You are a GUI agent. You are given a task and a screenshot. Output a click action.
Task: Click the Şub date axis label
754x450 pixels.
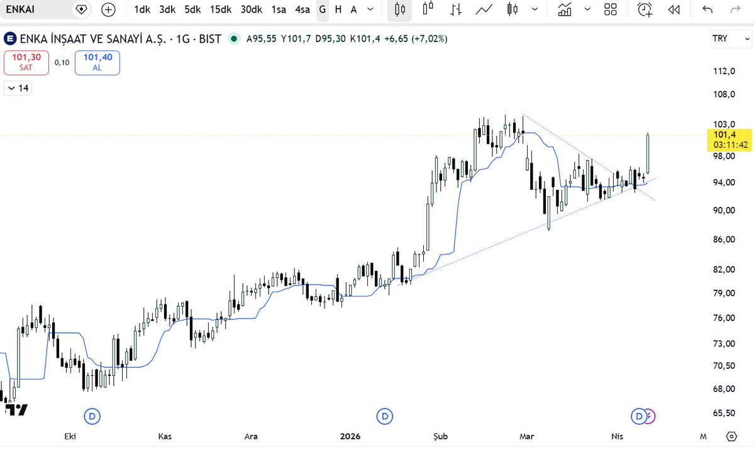point(440,436)
